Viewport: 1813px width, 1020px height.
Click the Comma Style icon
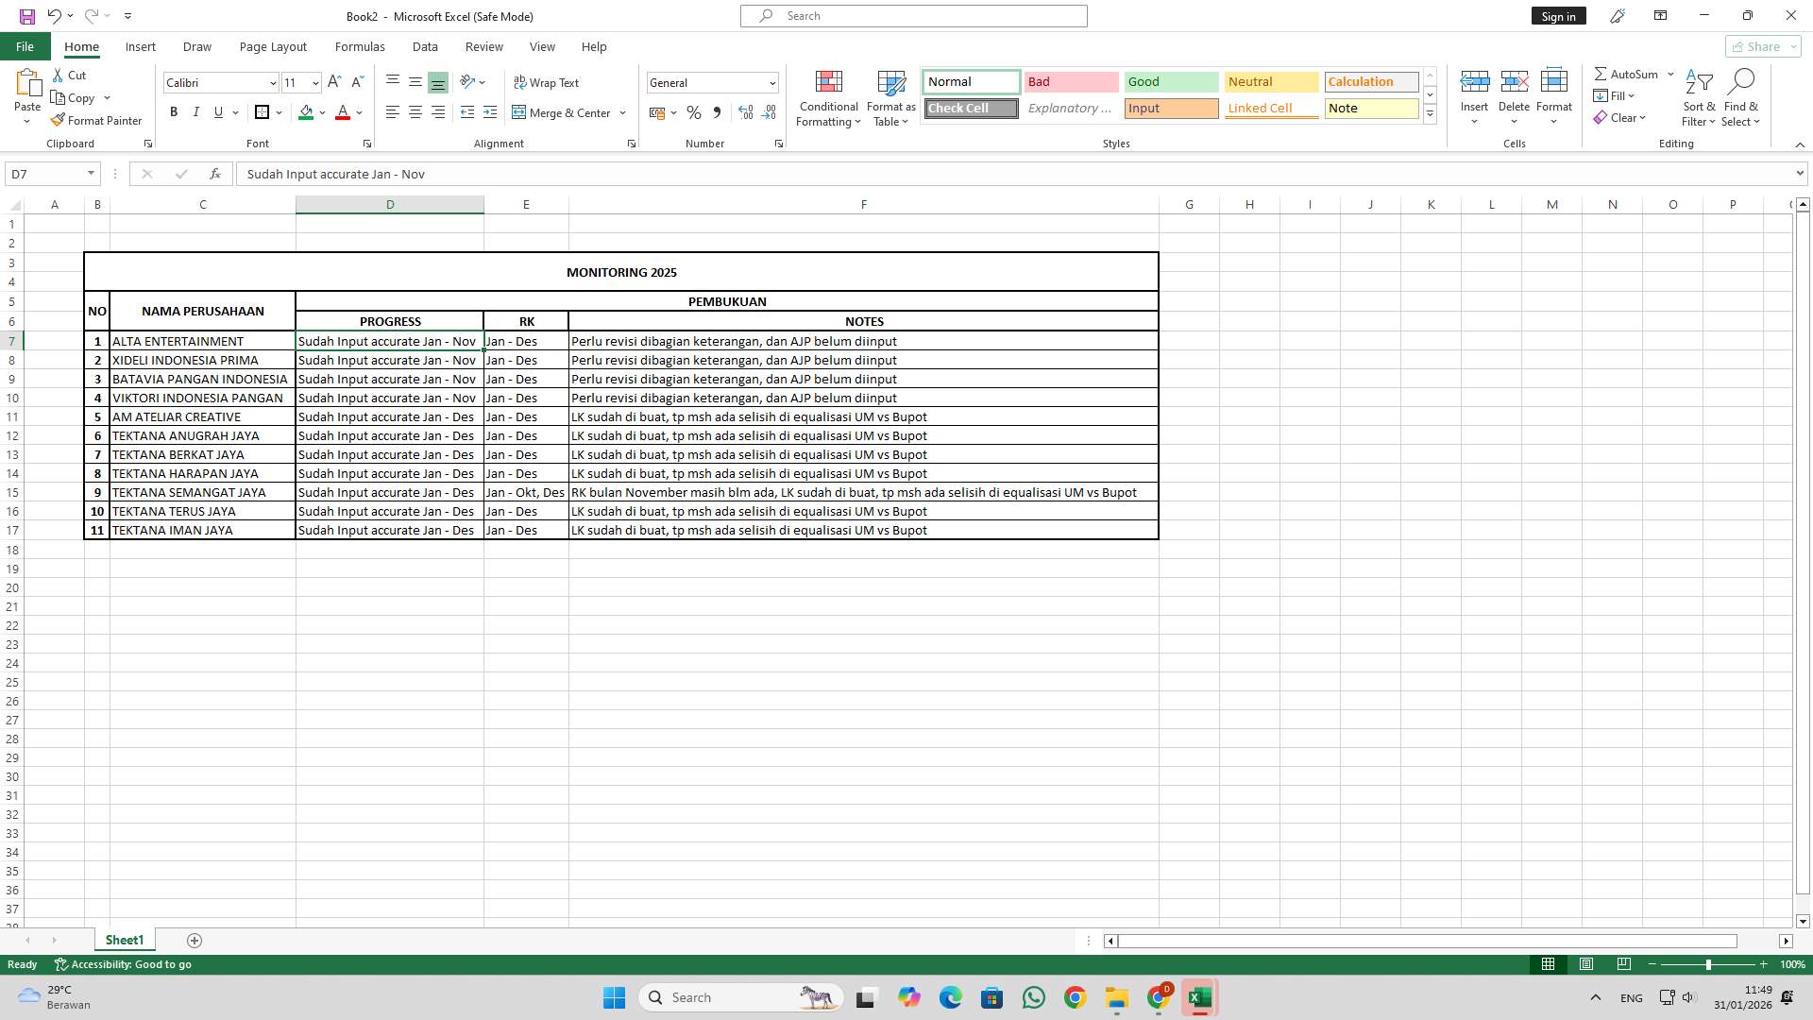[x=717, y=112]
